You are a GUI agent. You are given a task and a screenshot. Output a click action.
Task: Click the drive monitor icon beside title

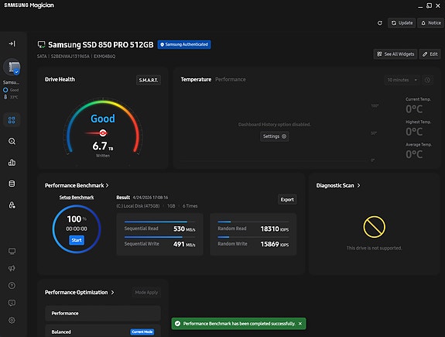point(42,45)
